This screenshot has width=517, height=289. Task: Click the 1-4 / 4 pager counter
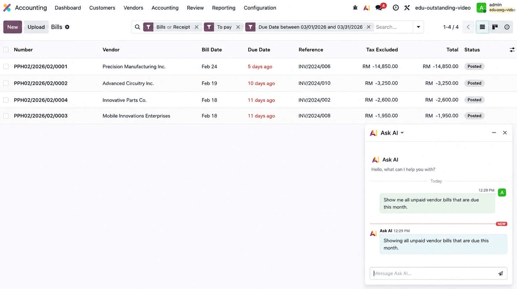451,27
